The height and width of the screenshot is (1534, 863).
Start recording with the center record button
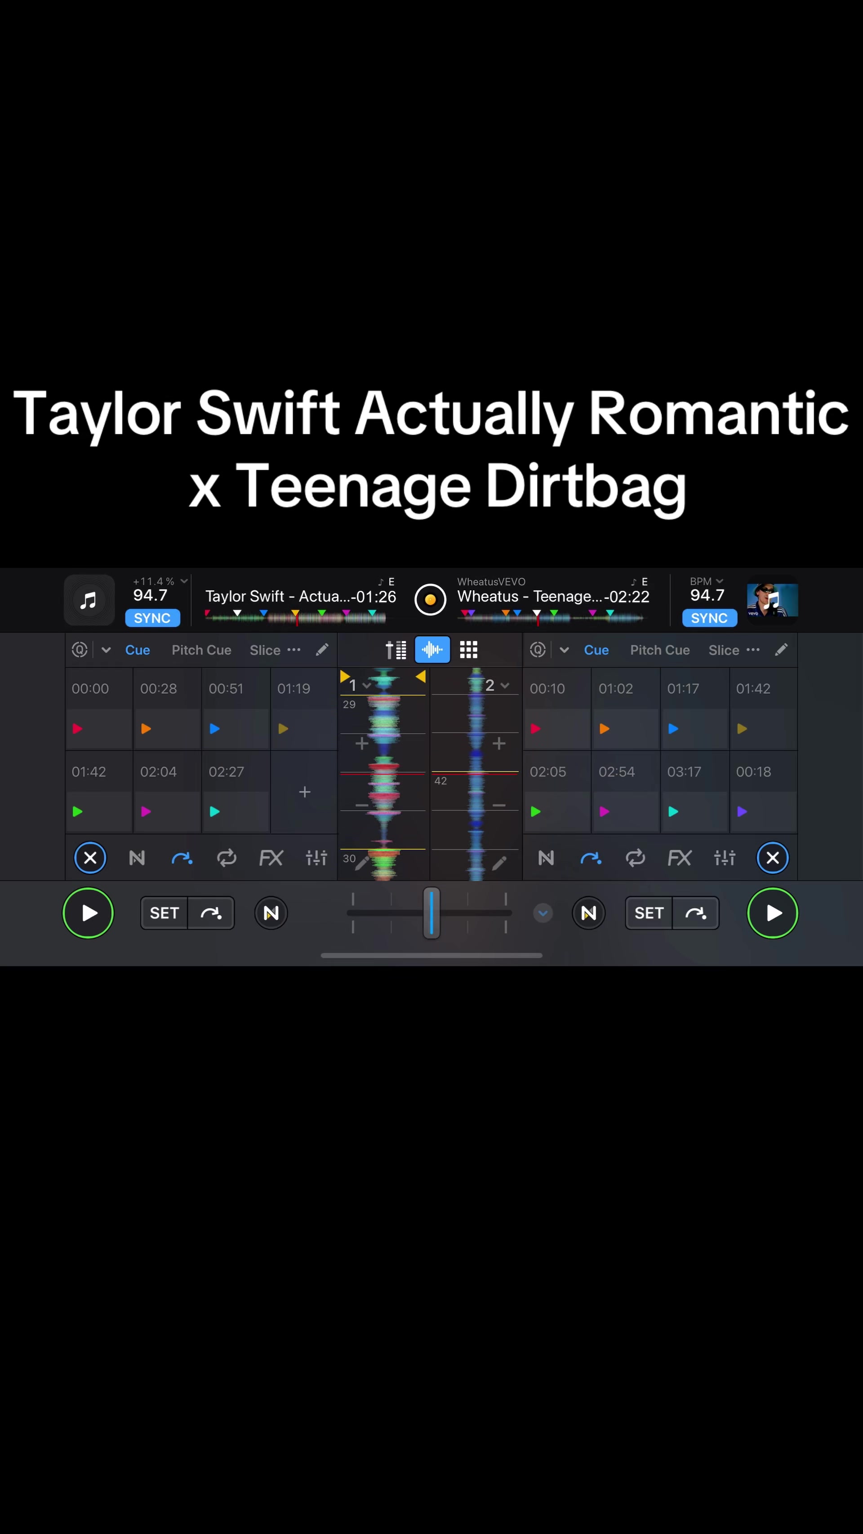click(x=430, y=600)
